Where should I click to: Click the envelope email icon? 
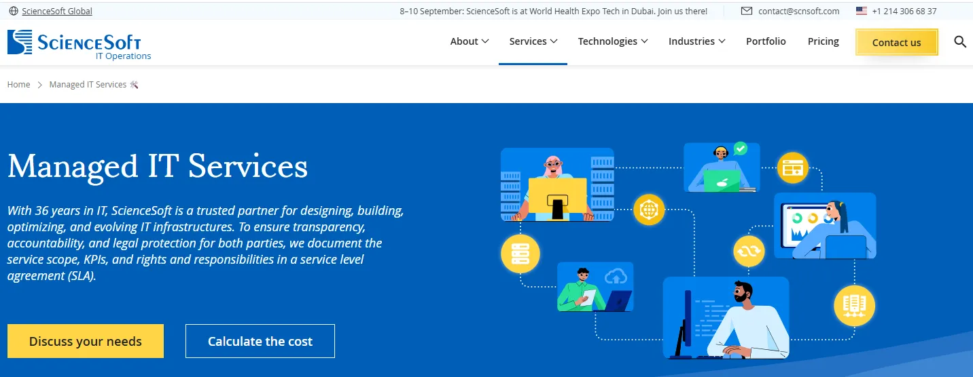[747, 11]
